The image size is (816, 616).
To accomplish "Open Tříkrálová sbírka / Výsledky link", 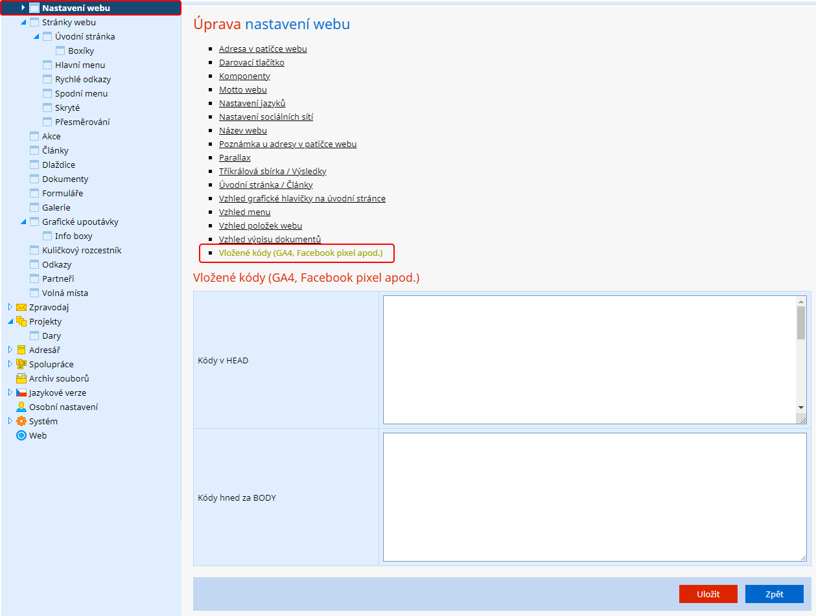I will (x=273, y=171).
